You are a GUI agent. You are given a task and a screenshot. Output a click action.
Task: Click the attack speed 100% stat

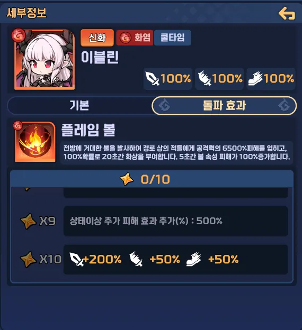(219, 78)
